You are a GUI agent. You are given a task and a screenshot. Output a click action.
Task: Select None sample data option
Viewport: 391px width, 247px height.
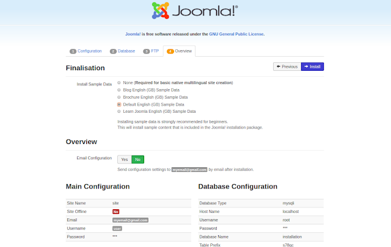119,83
